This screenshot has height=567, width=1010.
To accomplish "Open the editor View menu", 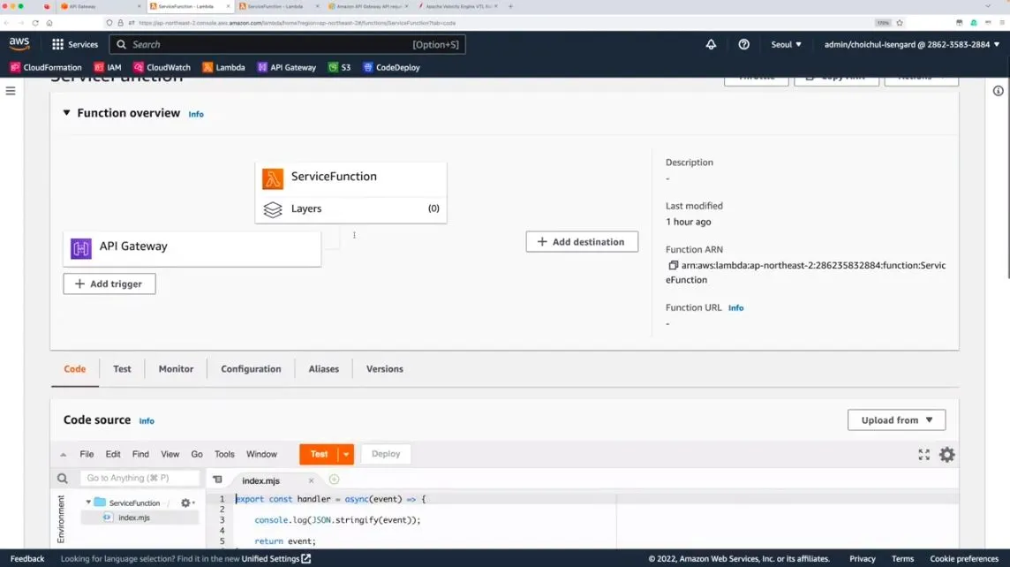I will pyautogui.click(x=170, y=454).
